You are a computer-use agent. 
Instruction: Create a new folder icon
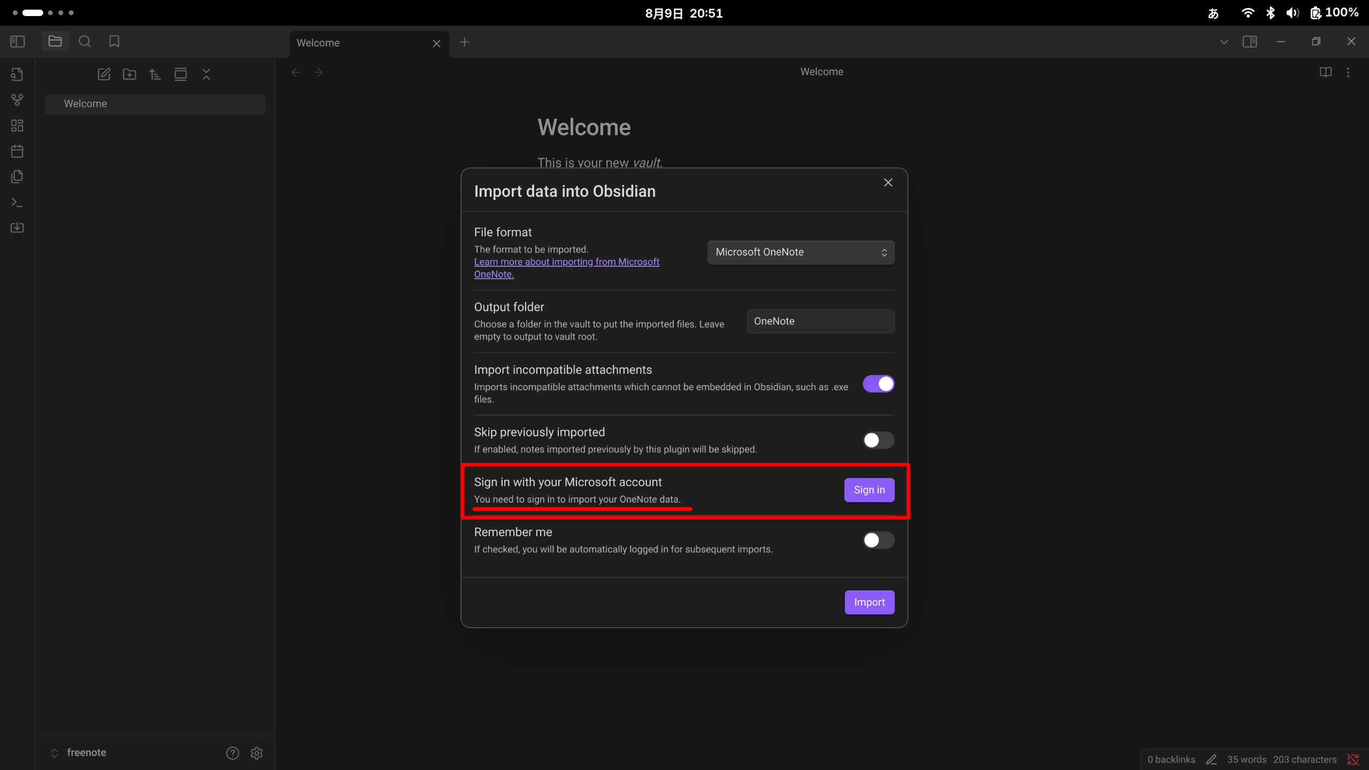point(129,74)
